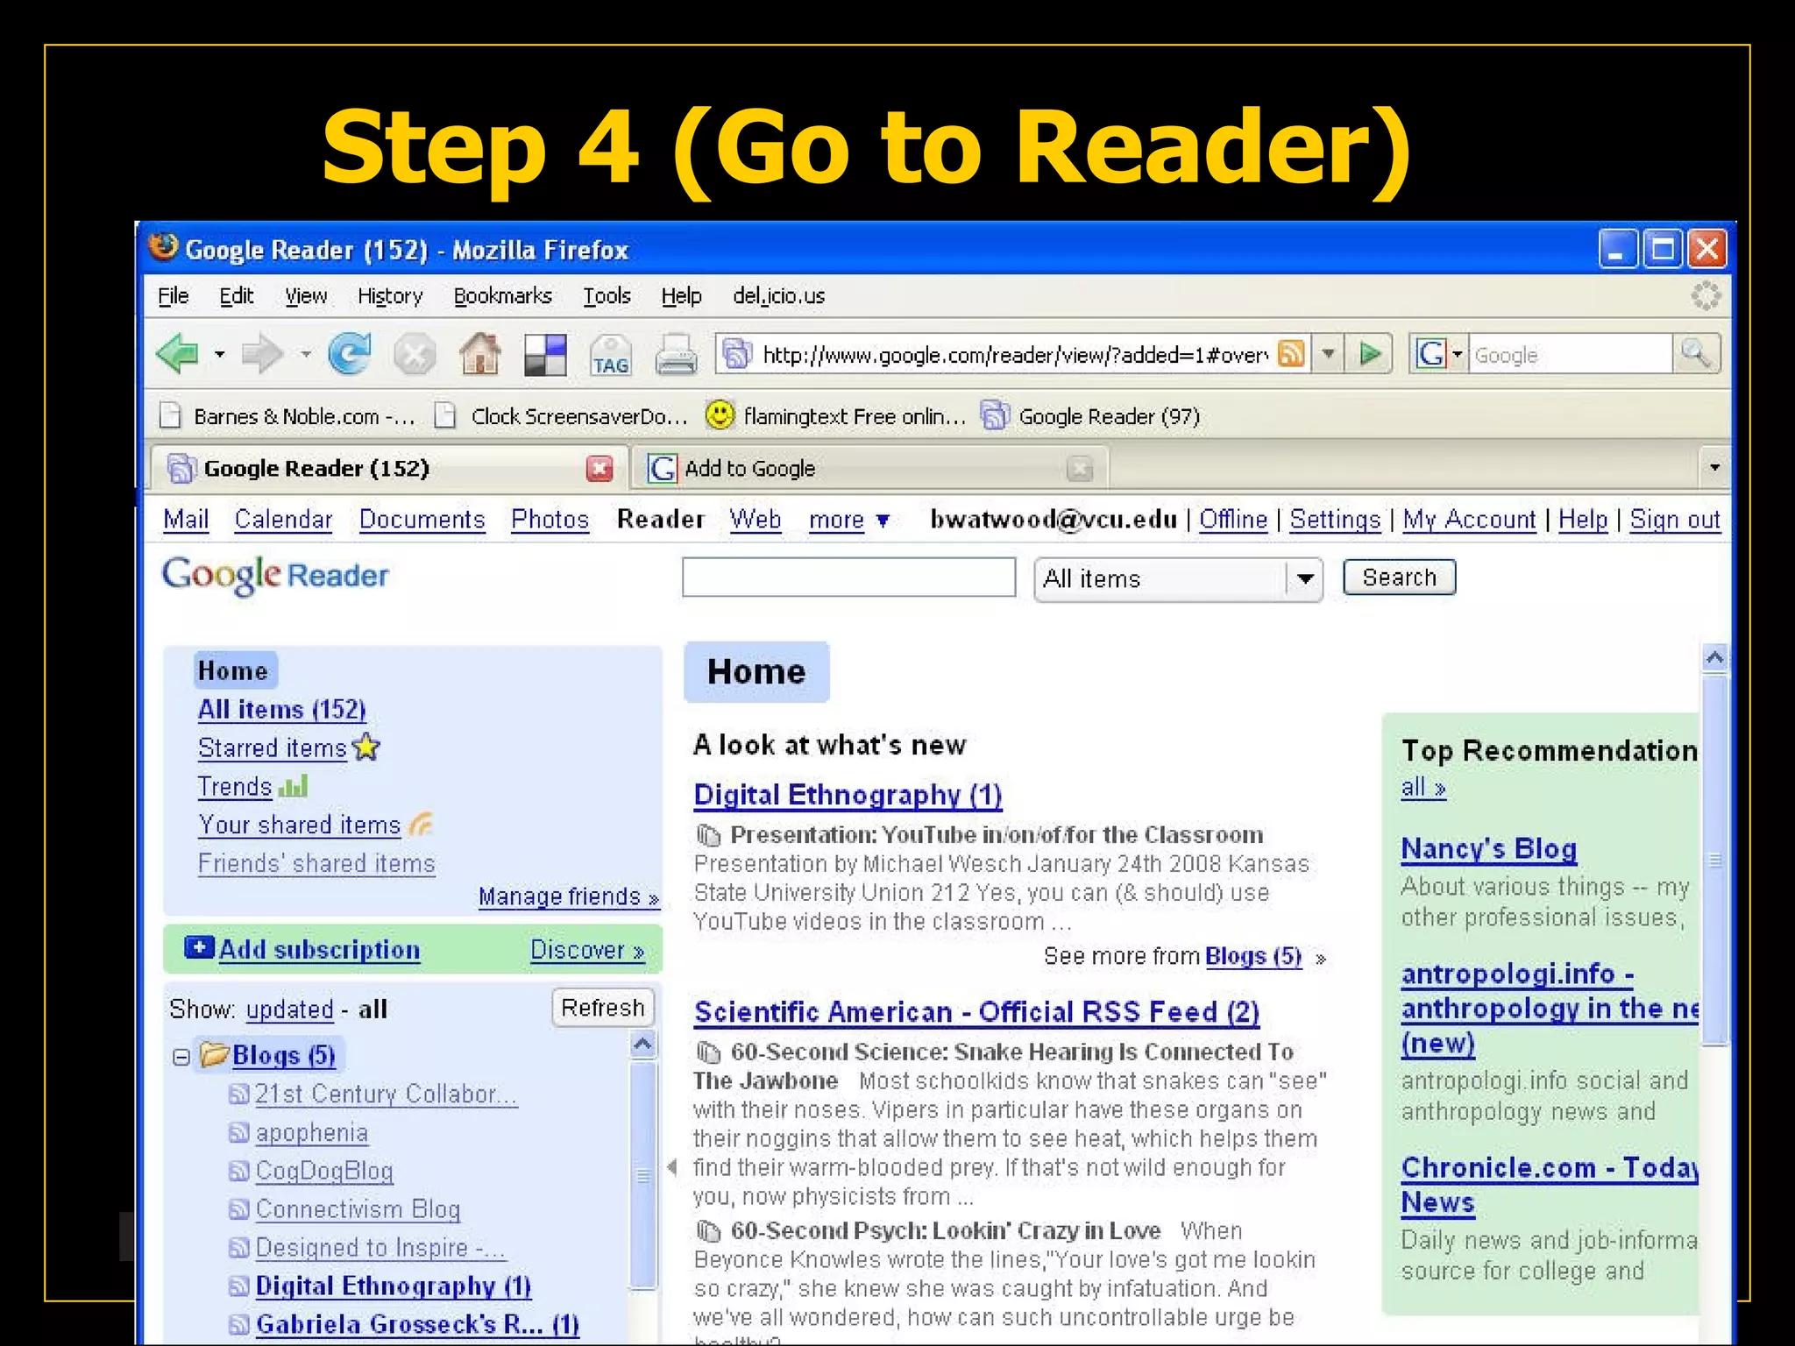Open the Bookmarks menu
1795x1346 pixels.
tap(502, 296)
